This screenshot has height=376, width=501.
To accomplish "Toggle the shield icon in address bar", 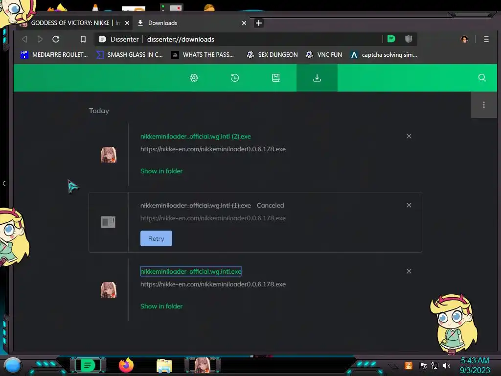I will point(409,39).
